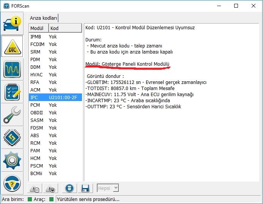Select the PSCM module row

(x=55, y=166)
